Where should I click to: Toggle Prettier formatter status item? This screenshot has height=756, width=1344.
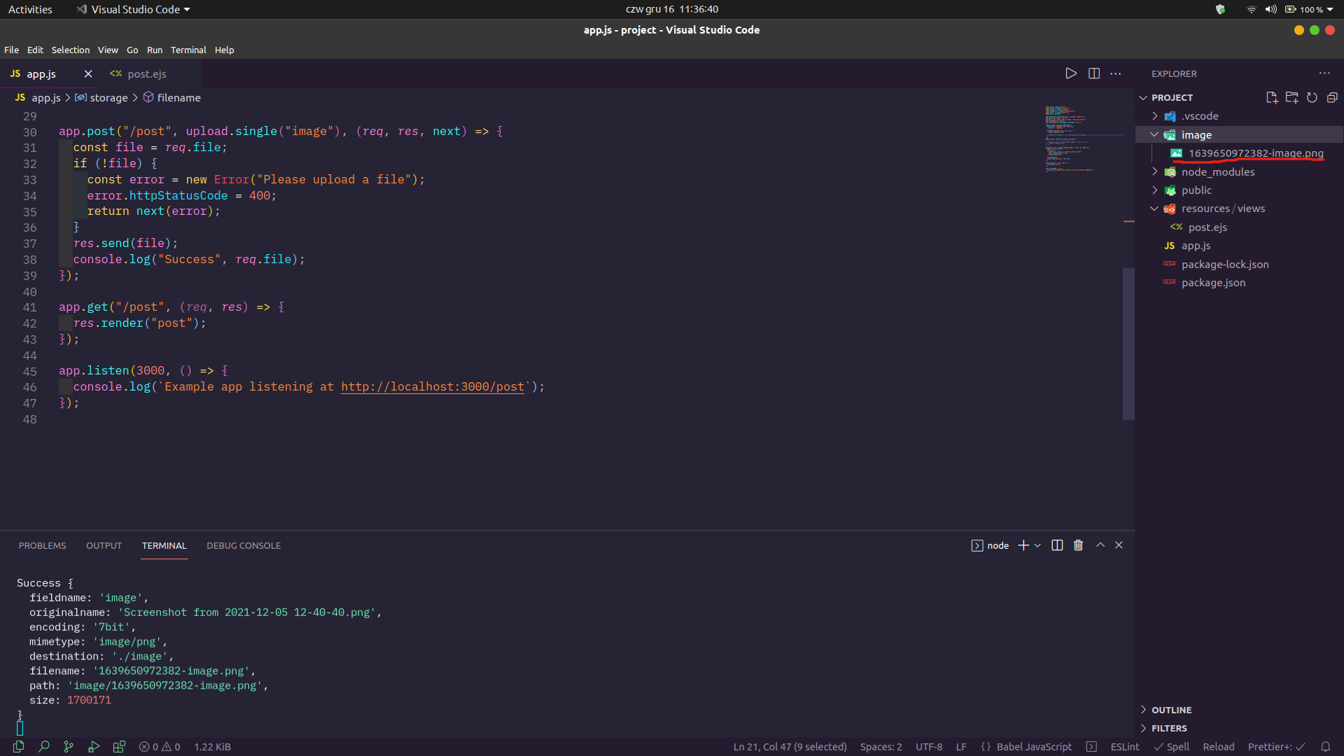coord(1276,747)
